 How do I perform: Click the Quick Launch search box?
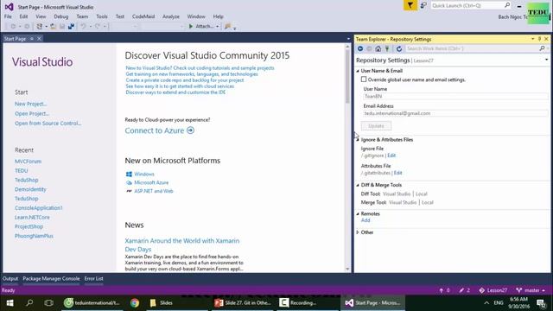(467, 5)
